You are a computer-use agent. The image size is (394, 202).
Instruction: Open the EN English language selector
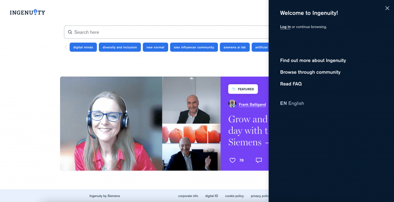click(292, 103)
